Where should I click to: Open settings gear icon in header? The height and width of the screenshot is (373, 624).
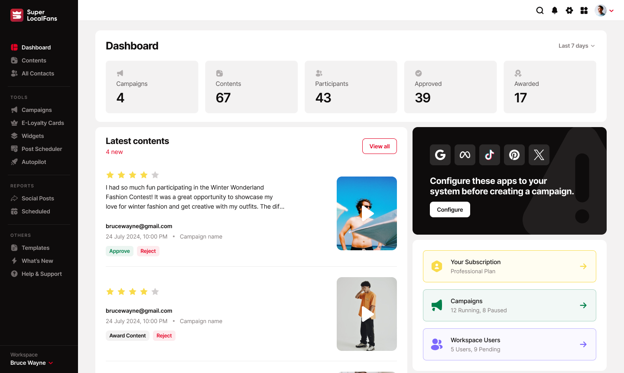click(569, 10)
